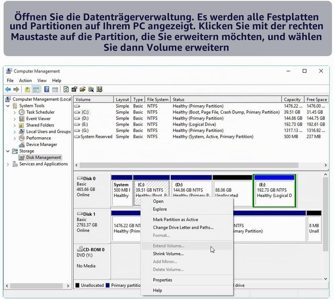Viewport: 334px width, 300px height.
Task: Toggle the Show/Hide Console Tree icon
Action: click(x=36, y=89)
